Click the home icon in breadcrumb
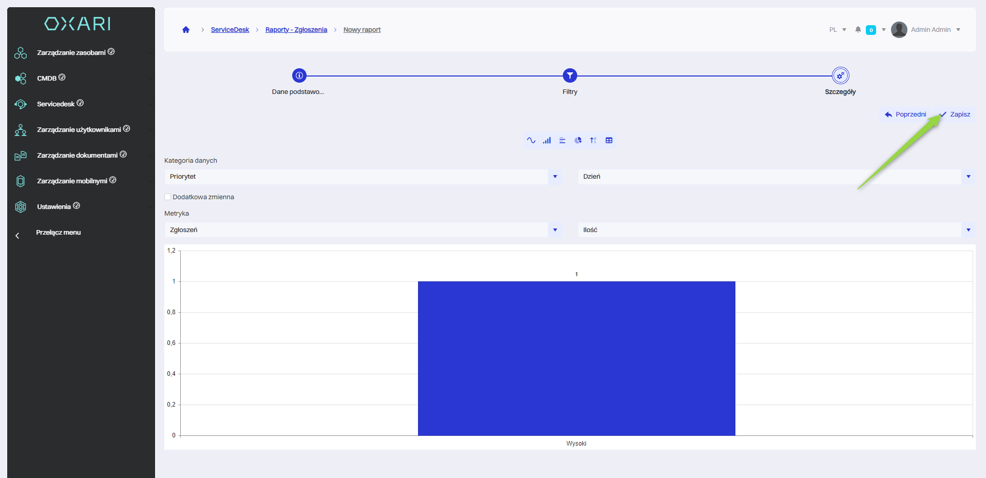The width and height of the screenshot is (986, 478). coord(186,30)
